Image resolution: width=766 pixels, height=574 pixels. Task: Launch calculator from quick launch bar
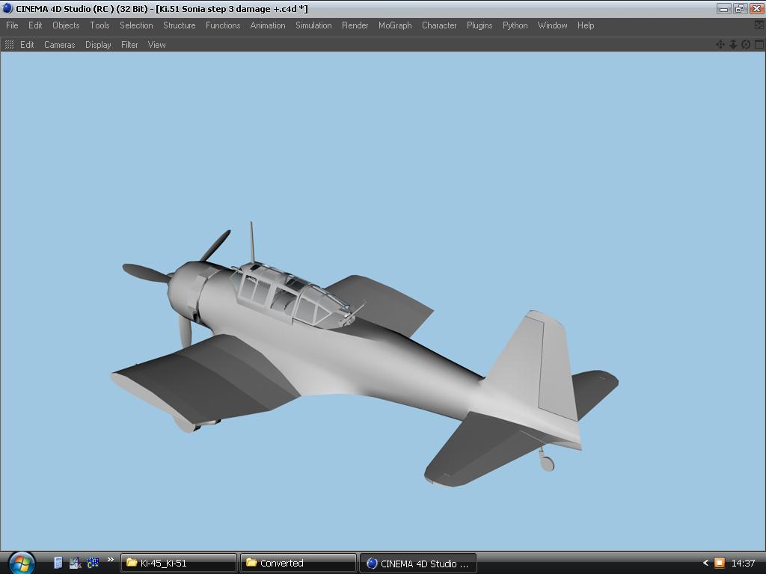58,563
